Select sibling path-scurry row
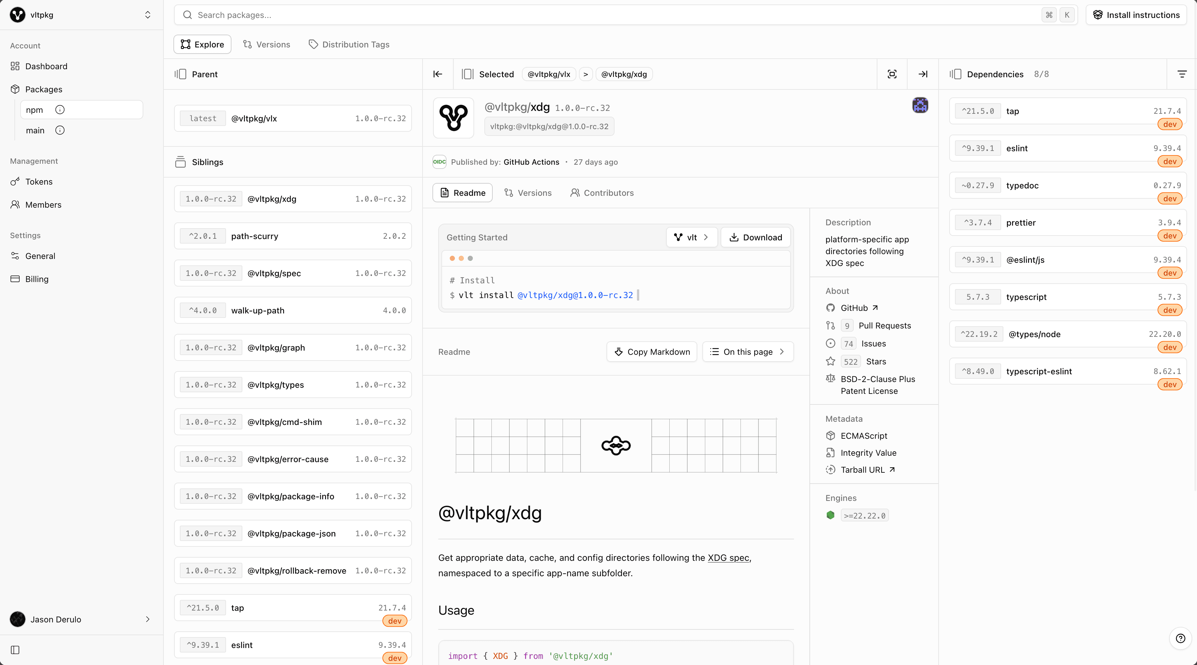 tap(293, 236)
